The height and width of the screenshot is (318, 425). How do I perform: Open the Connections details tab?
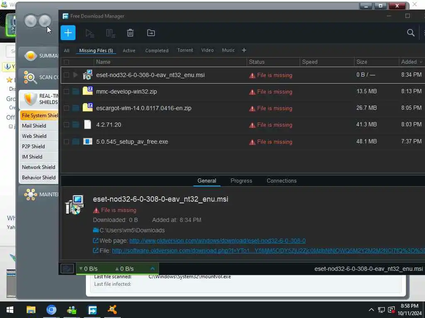pos(282,181)
